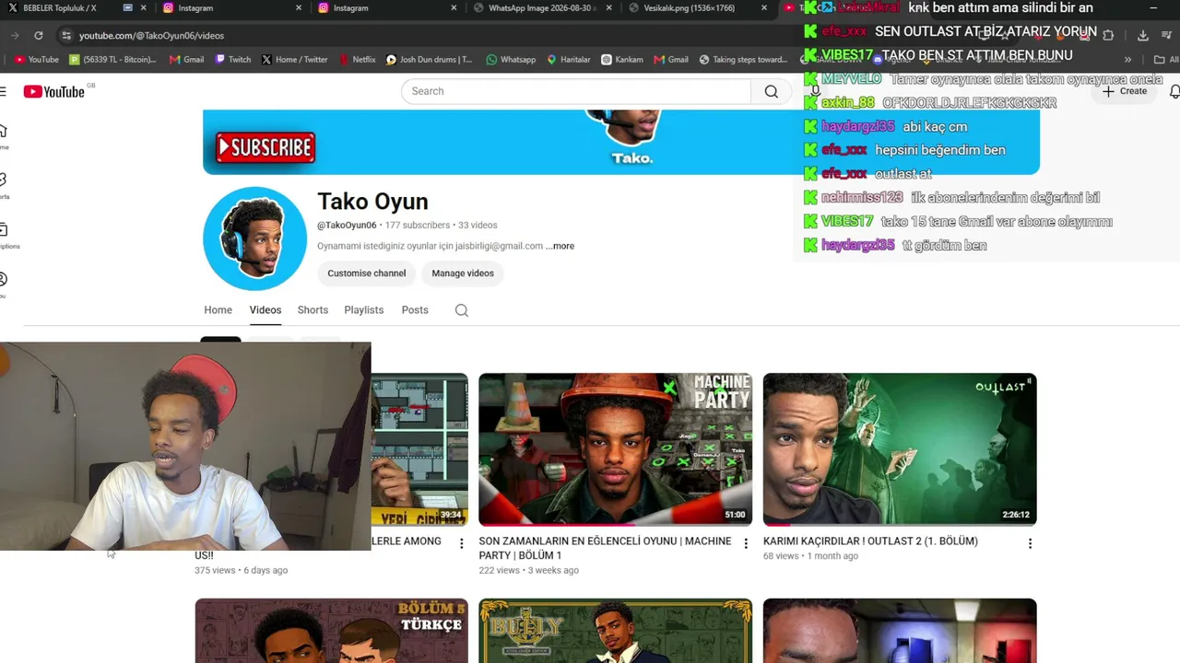Play the Machine Party video thumbnail
Screen dimensions: 1180x663
click(615, 449)
